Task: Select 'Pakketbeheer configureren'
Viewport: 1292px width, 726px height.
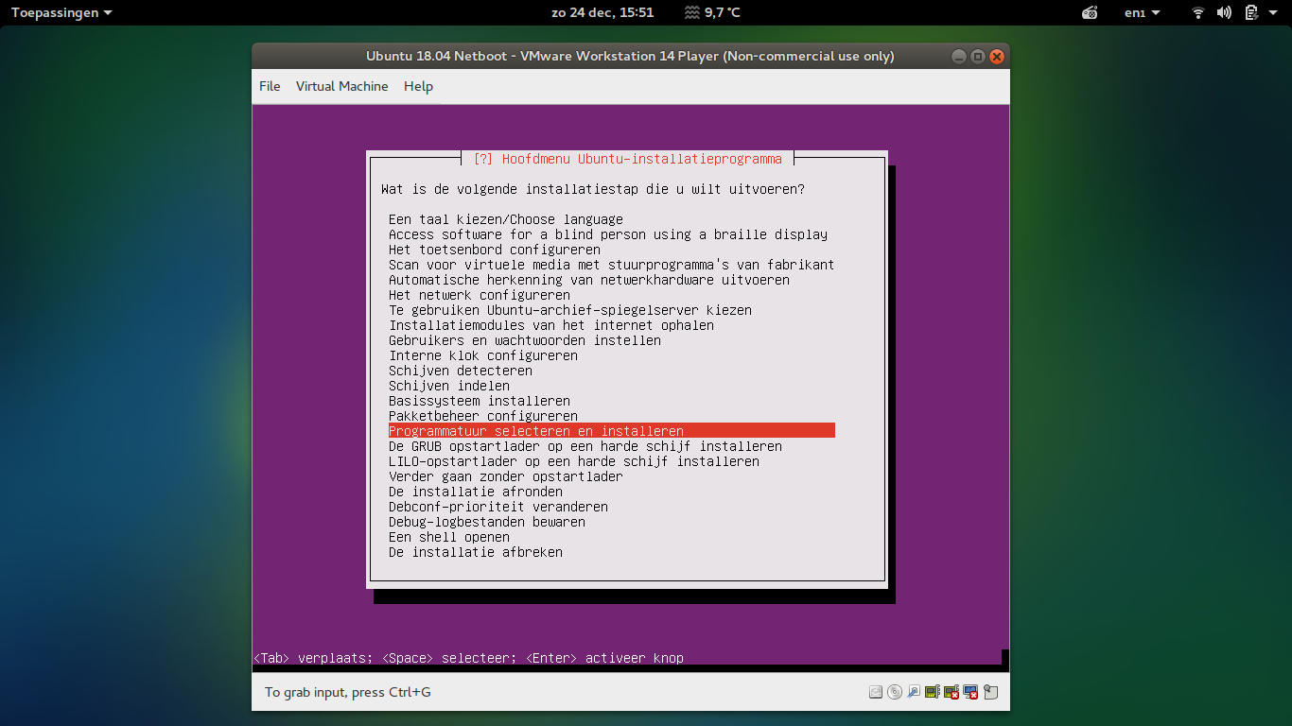Action: (x=483, y=416)
